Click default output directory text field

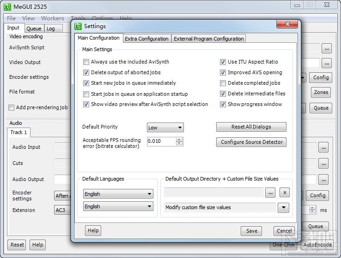213,193
